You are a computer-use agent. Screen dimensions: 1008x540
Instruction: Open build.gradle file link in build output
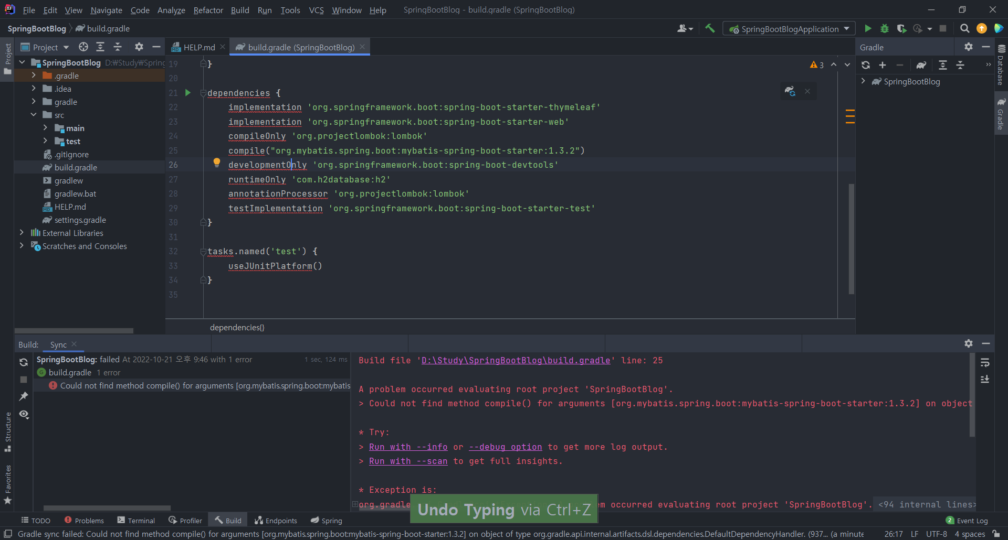point(516,360)
